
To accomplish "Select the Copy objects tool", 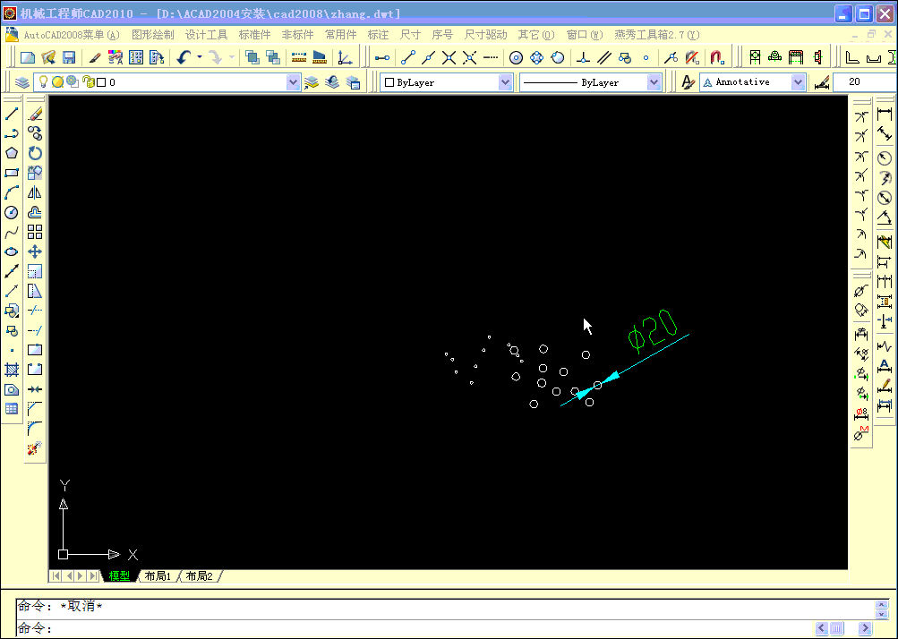I will tap(35, 133).
